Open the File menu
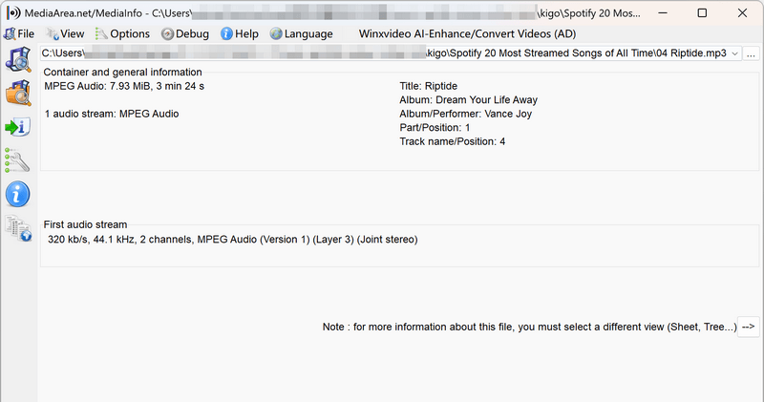The height and width of the screenshot is (402, 764). 19,33
